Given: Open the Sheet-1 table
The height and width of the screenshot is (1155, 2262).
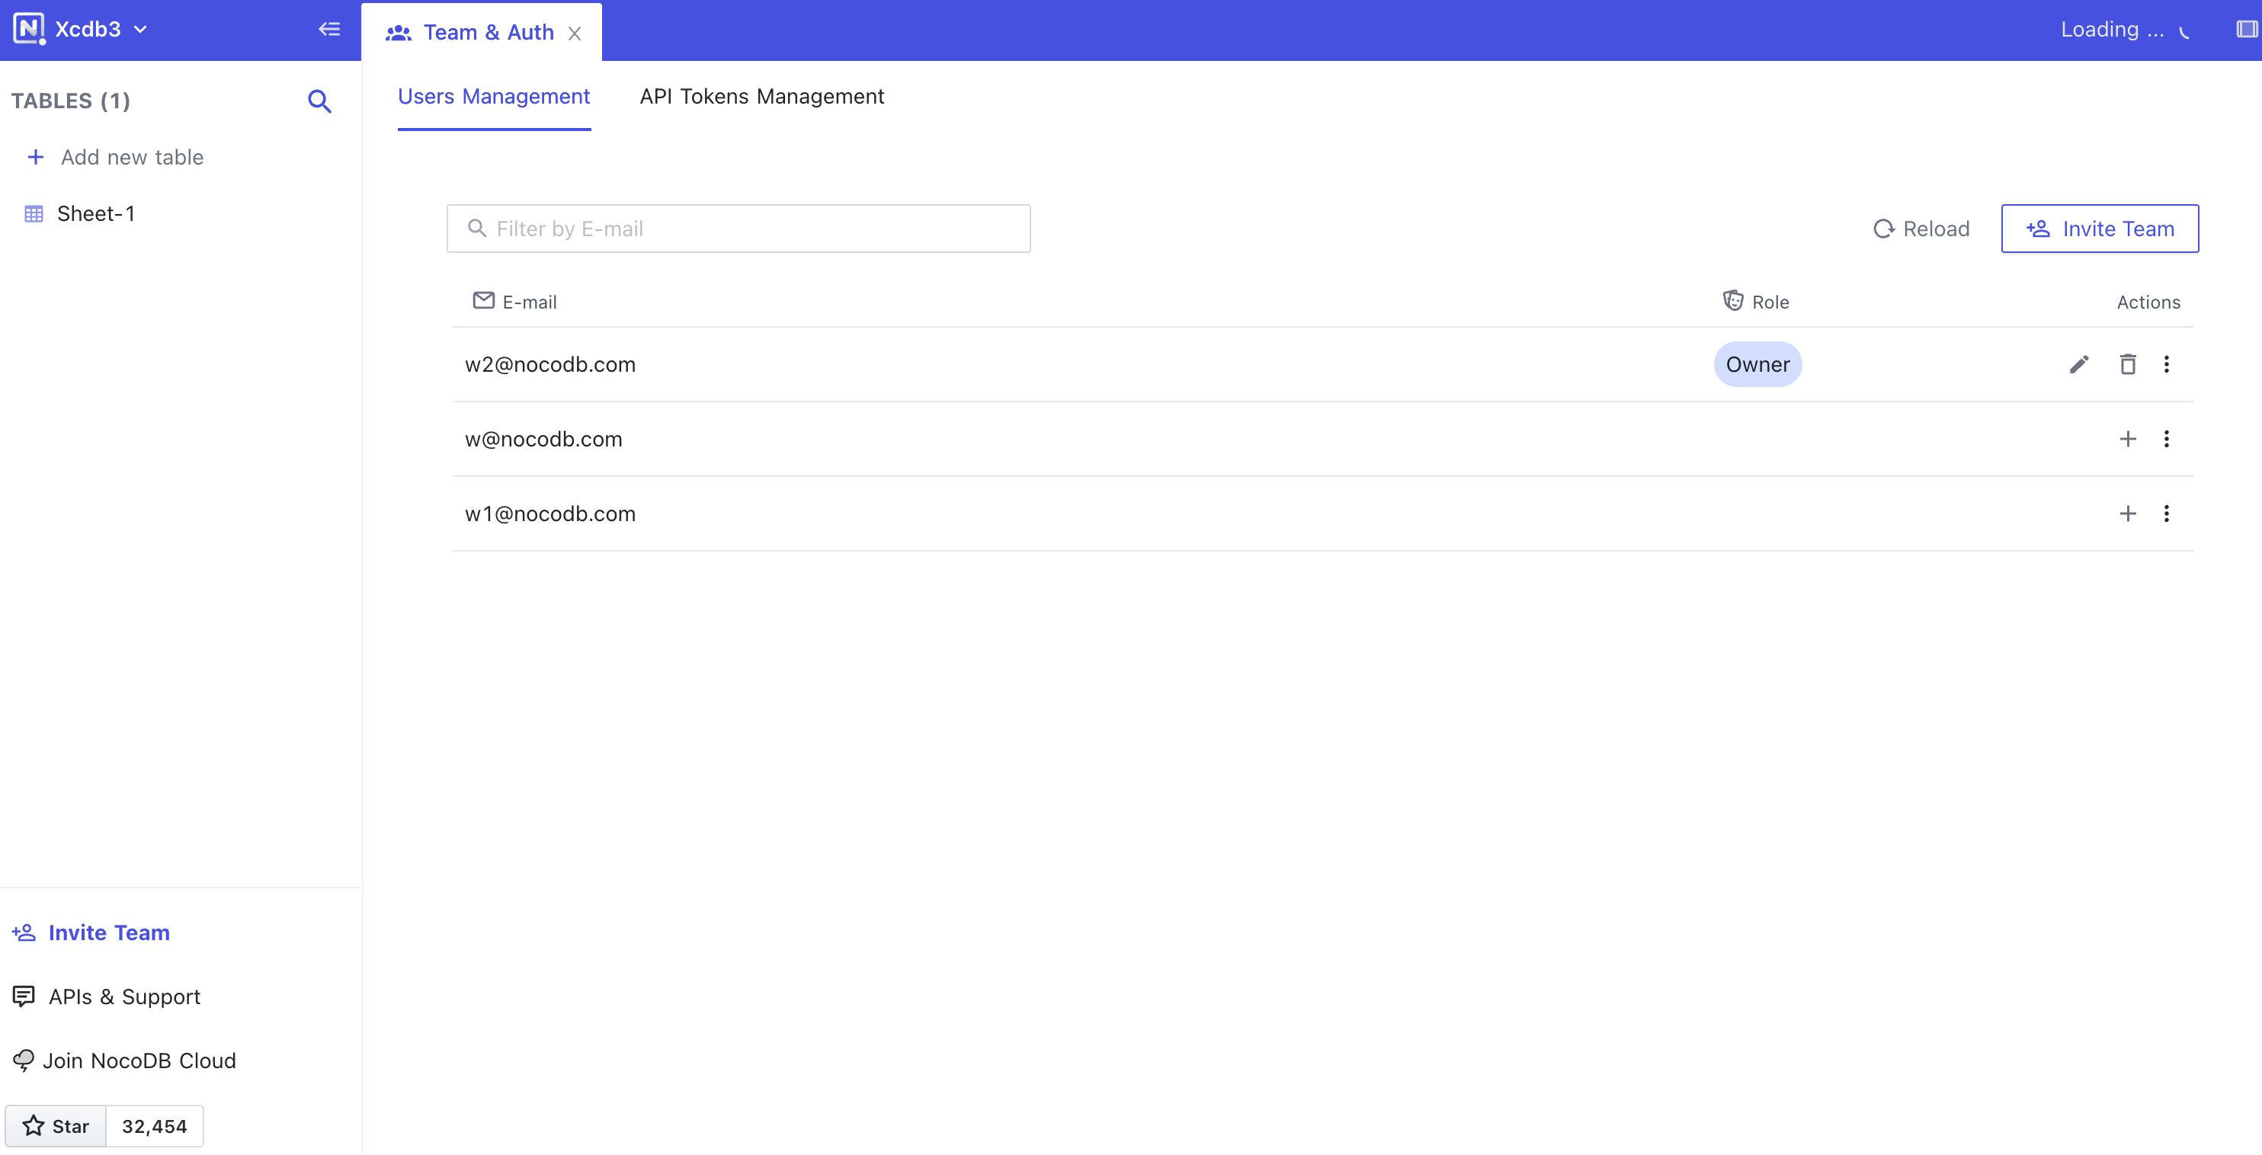Looking at the screenshot, I should click(x=95, y=214).
